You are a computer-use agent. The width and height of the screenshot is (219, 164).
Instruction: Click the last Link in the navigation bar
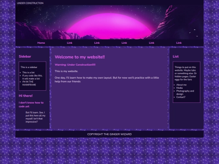(179, 43)
